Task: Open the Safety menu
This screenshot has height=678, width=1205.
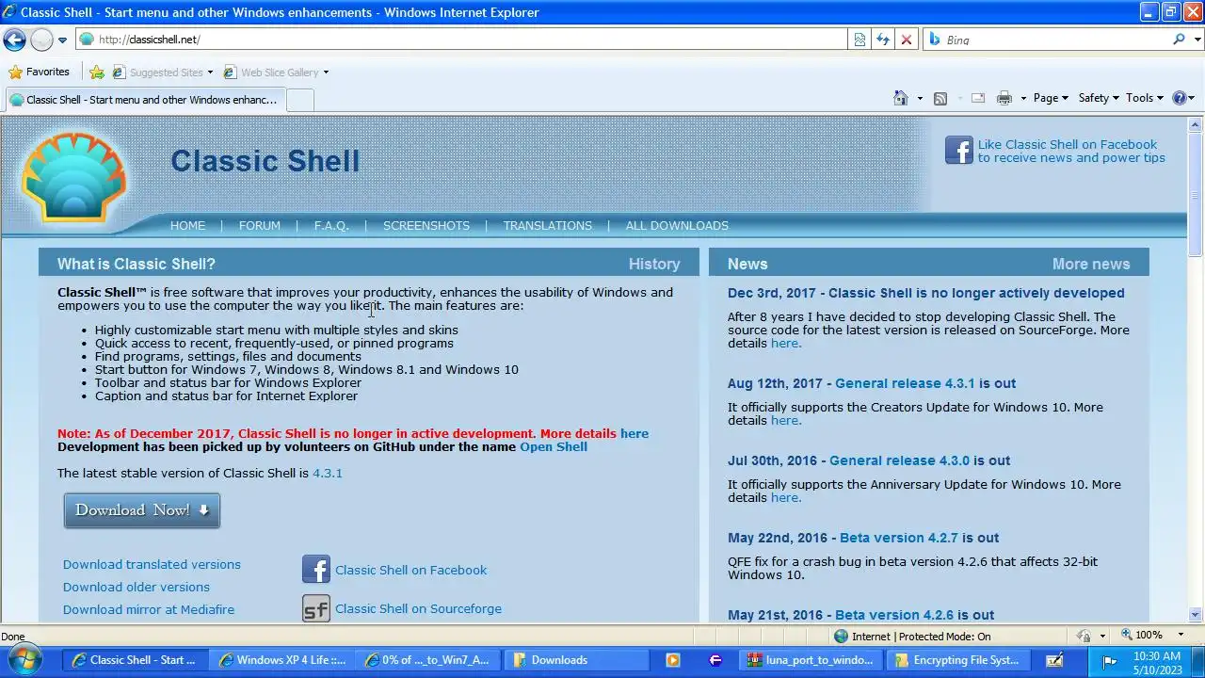Action: point(1099,98)
